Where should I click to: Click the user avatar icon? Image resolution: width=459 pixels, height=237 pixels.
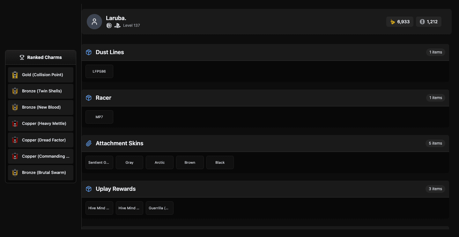pyautogui.click(x=94, y=22)
